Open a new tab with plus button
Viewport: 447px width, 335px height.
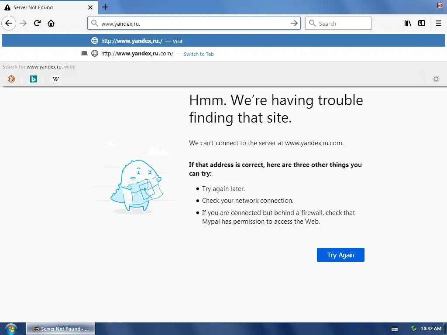point(105,7)
